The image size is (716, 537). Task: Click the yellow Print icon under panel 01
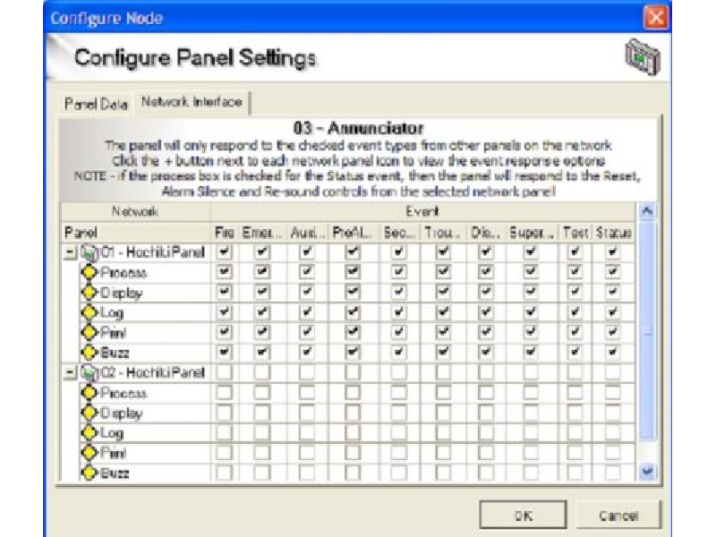click(89, 333)
